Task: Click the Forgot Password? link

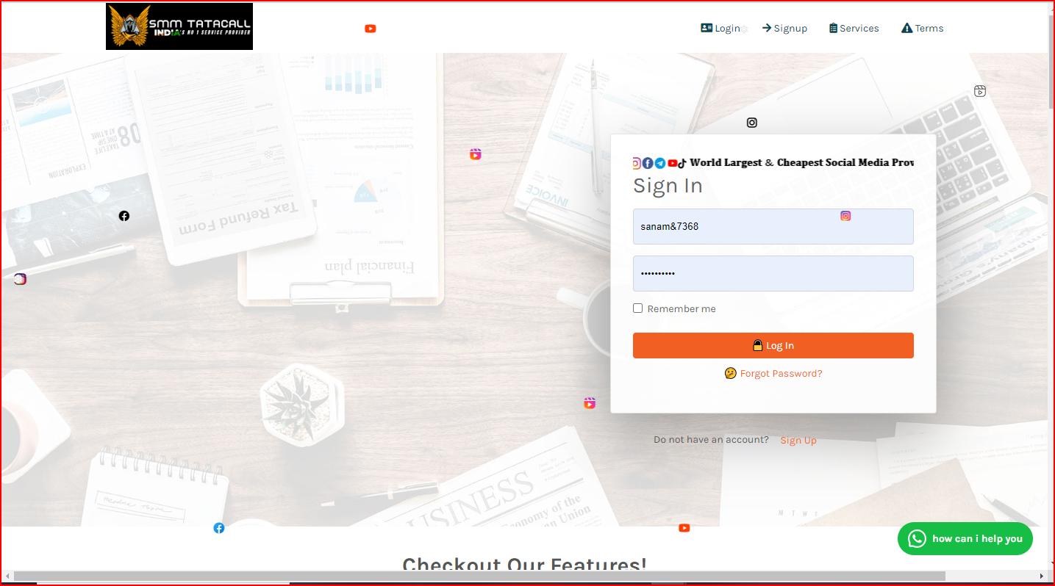Action: point(781,374)
